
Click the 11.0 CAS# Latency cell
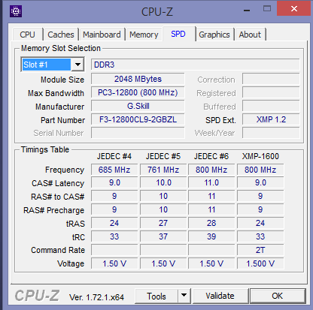[x=211, y=183]
